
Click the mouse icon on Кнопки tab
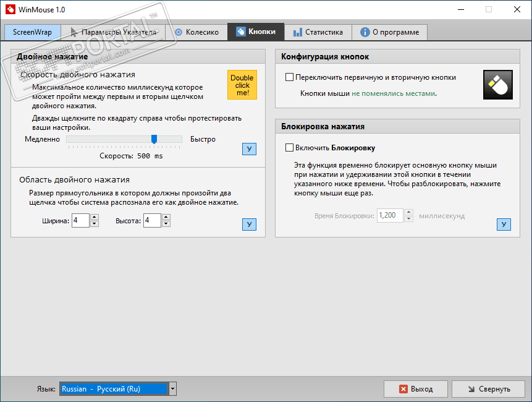coord(240,32)
